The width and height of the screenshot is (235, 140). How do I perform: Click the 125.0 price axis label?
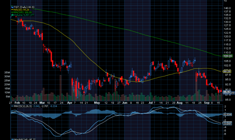point(228,29)
